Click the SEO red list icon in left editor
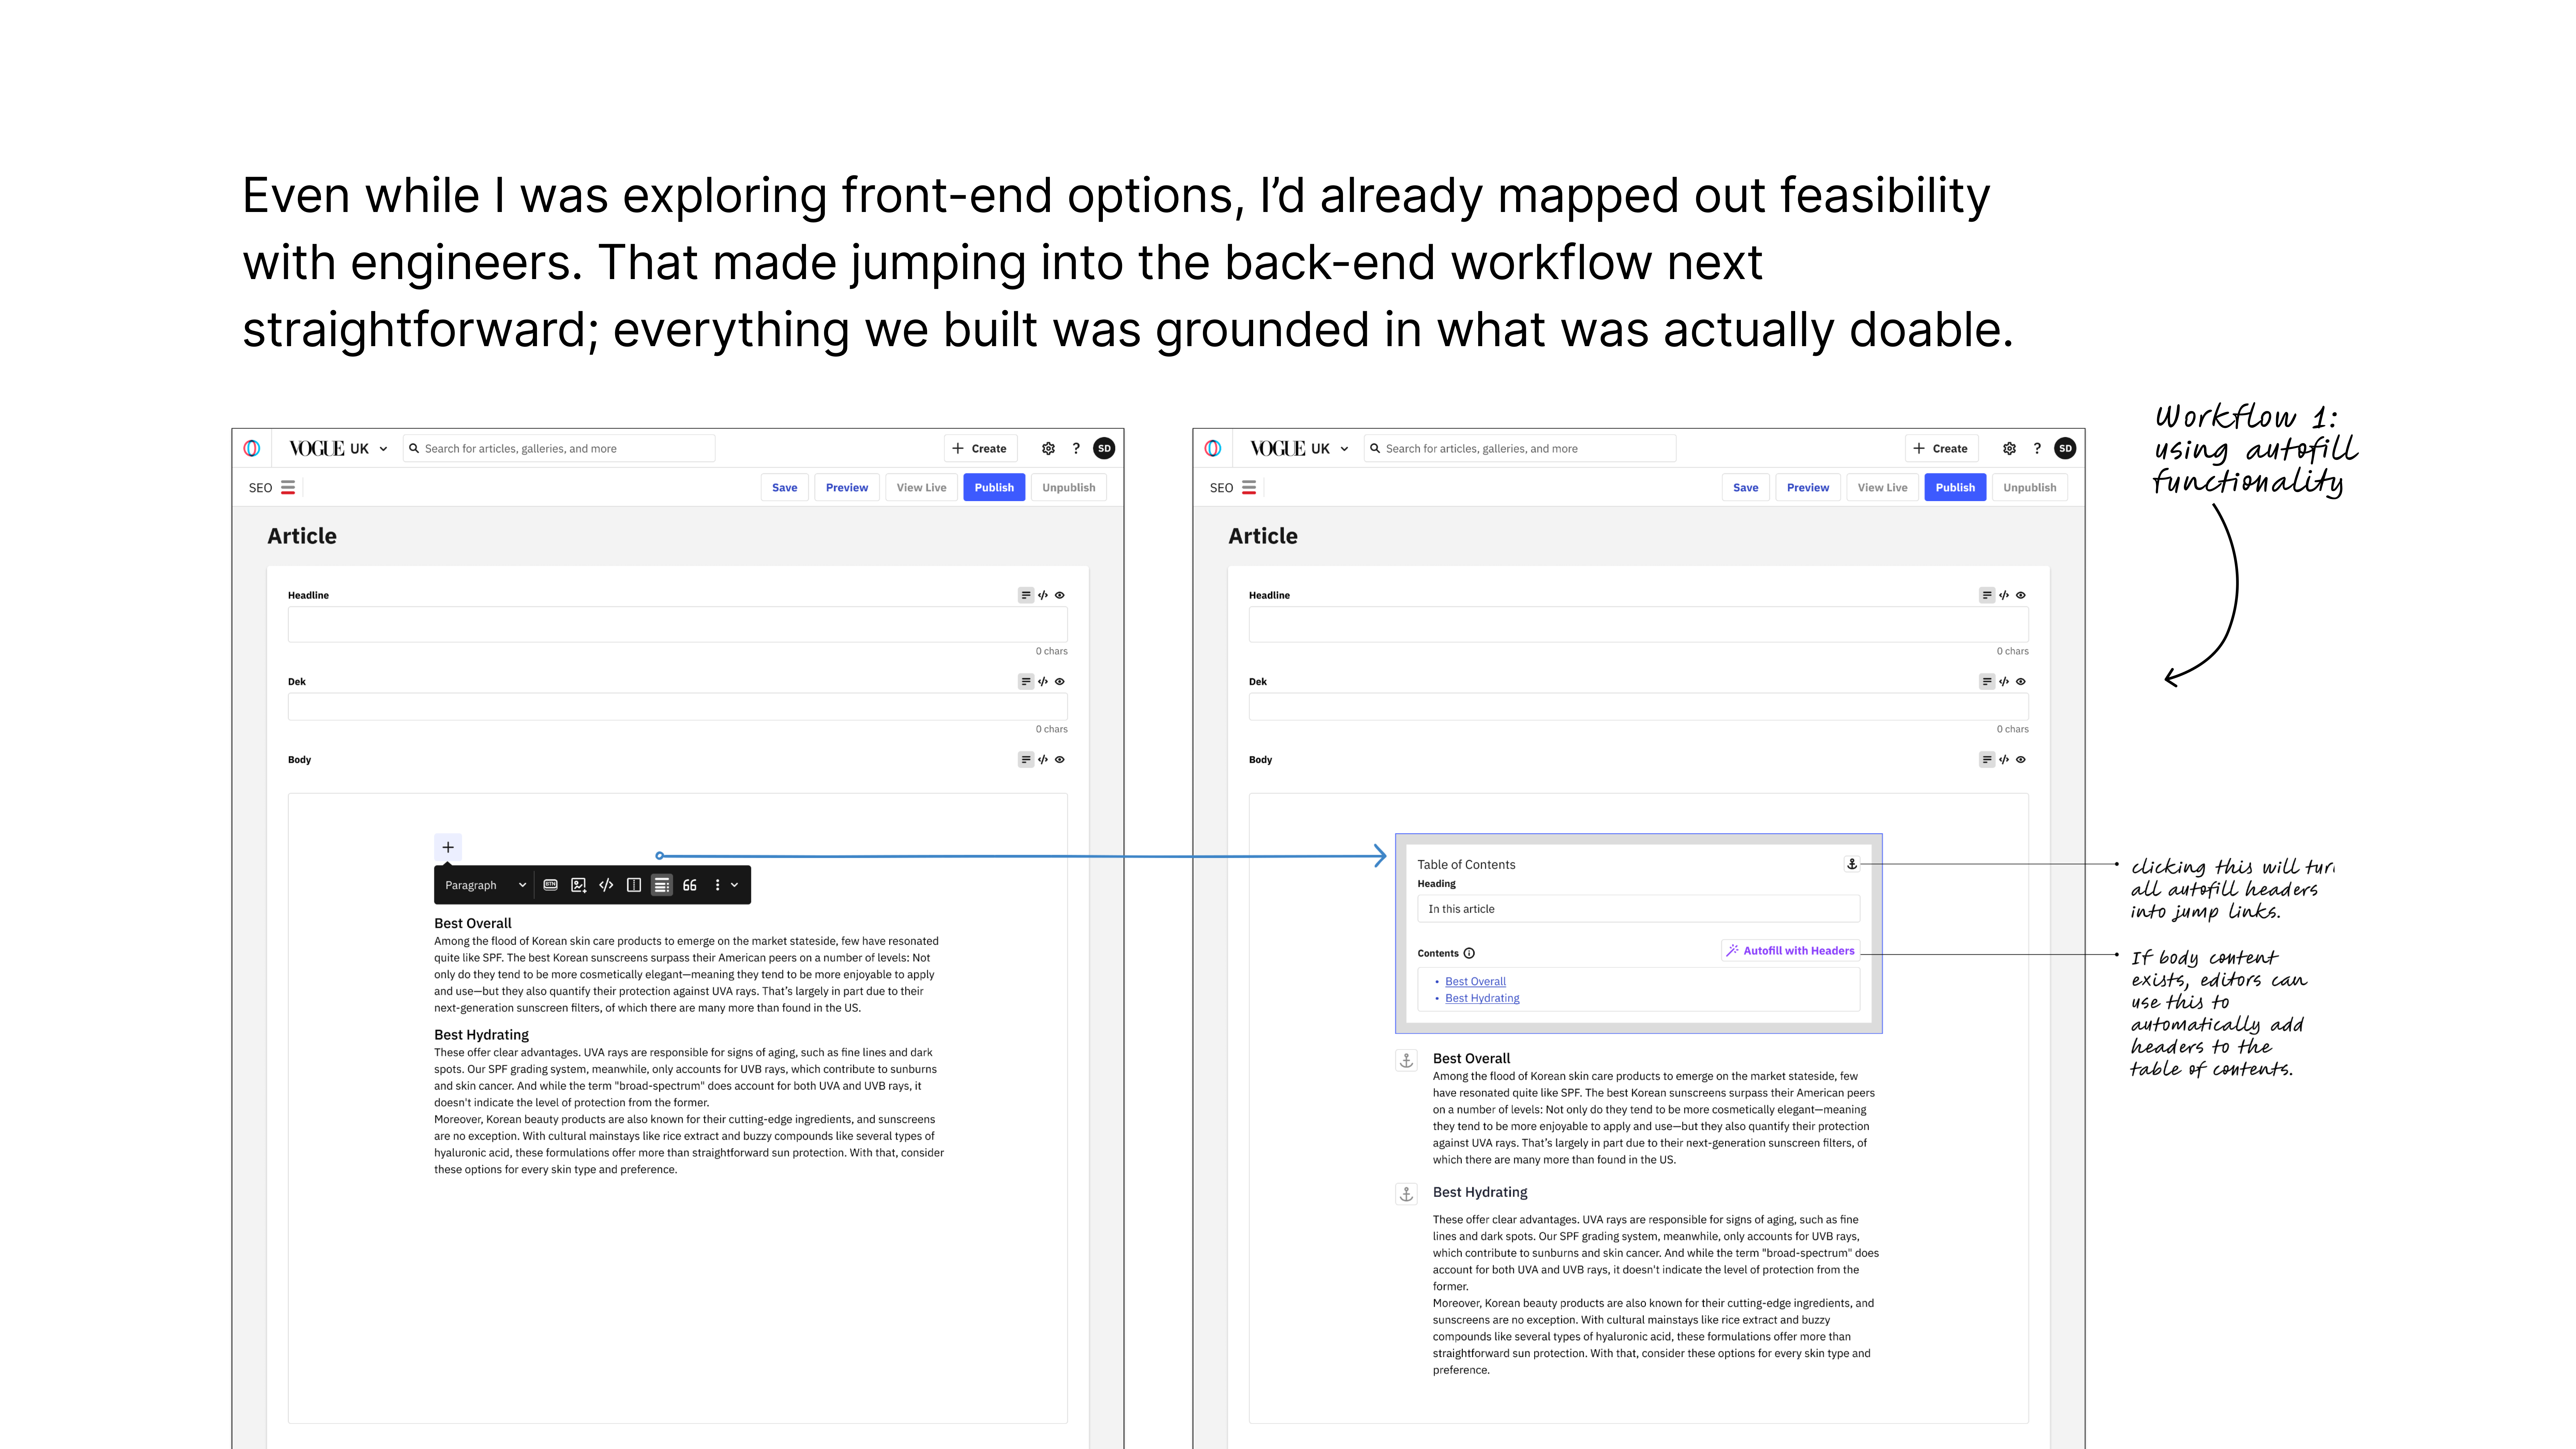Image resolution: width=2576 pixels, height=1449 pixels. pyautogui.click(x=288, y=488)
